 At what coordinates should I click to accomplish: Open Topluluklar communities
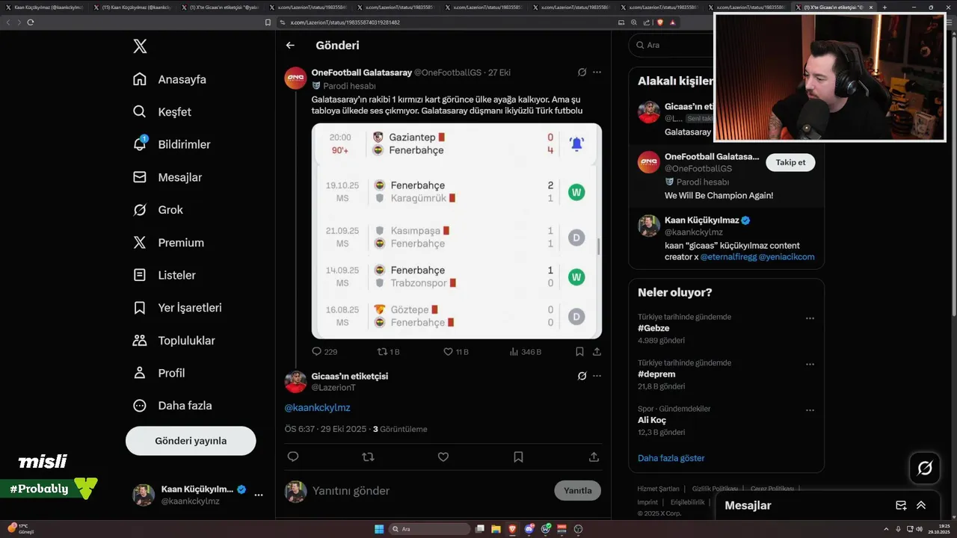point(173,341)
